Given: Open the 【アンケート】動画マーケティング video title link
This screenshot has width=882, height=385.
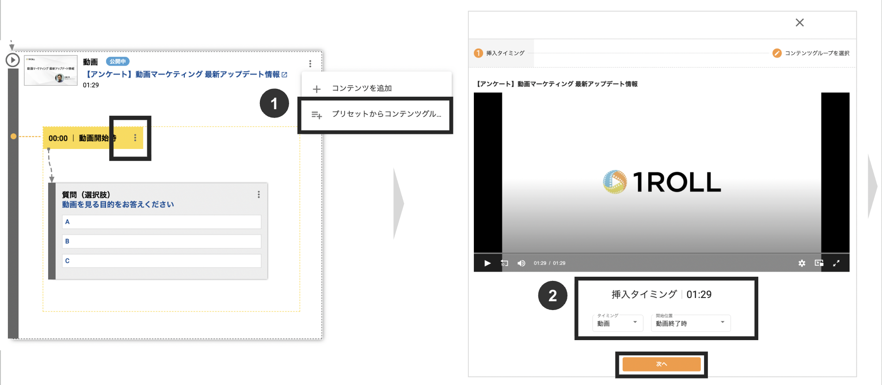Looking at the screenshot, I should [183, 75].
